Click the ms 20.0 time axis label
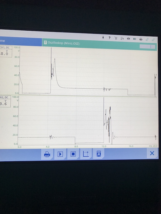Image resolution: width=161 pixels, height=214 pixels. pyautogui.click(x=153, y=146)
